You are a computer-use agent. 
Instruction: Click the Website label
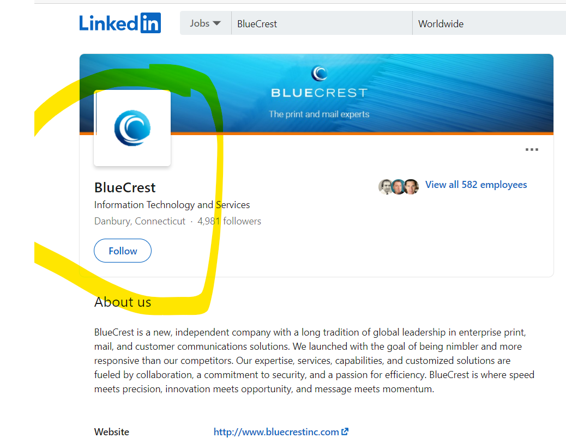point(112,431)
